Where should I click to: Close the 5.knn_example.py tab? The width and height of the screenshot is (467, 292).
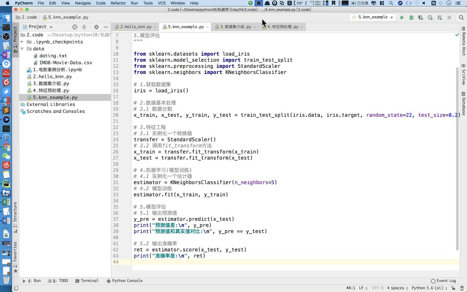click(x=208, y=27)
